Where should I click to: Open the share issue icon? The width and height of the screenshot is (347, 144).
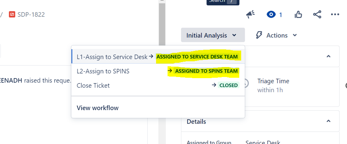pyautogui.click(x=317, y=15)
